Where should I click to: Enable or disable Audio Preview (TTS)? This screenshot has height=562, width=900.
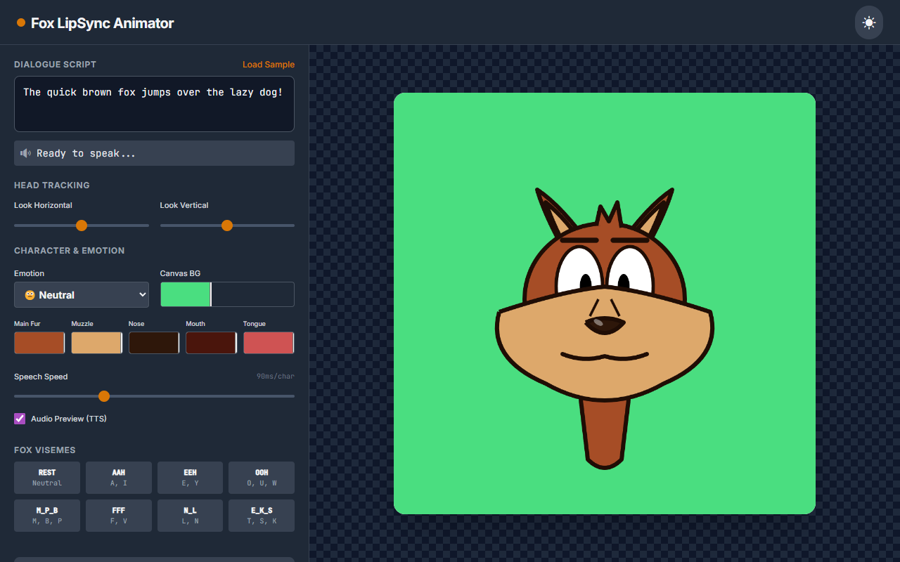[19, 418]
